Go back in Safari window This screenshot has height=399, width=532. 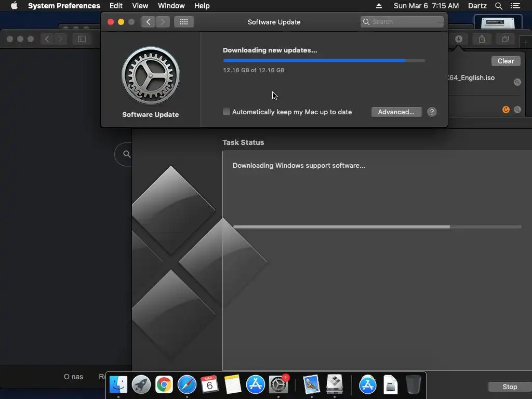pos(47,39)
